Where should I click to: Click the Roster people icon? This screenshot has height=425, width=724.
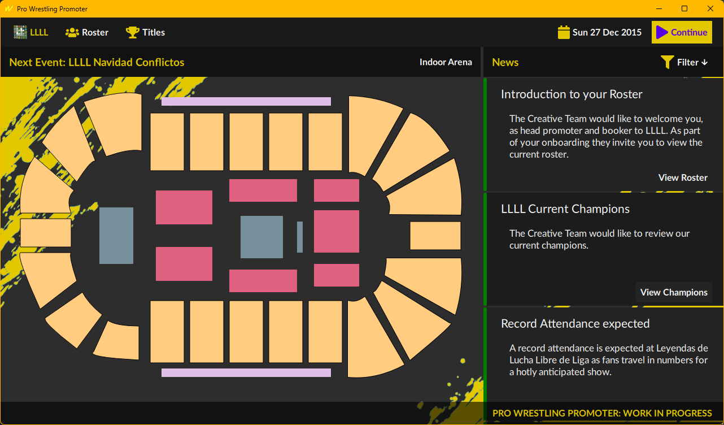pyautogui.click(x=72, y=32)
